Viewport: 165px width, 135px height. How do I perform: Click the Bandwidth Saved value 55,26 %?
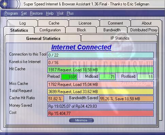pyautogui.click(x=126, y=99)
